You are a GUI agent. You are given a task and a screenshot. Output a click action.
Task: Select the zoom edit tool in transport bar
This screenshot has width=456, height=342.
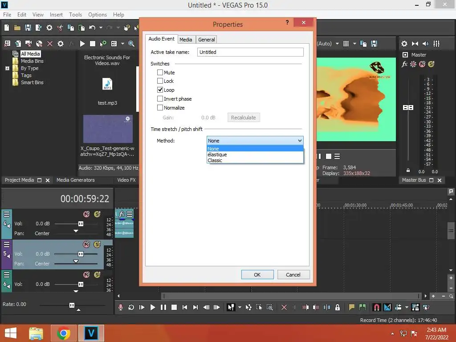269,307
